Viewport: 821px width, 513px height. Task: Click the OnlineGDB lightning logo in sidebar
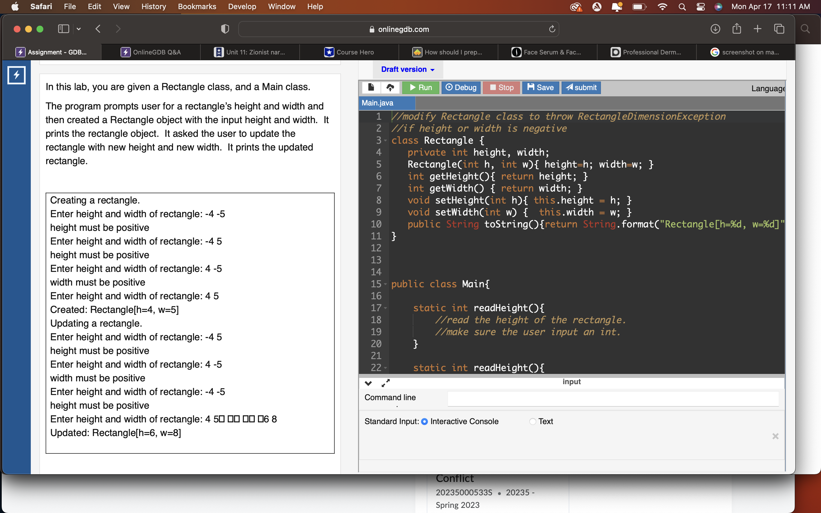coord(16,75)
